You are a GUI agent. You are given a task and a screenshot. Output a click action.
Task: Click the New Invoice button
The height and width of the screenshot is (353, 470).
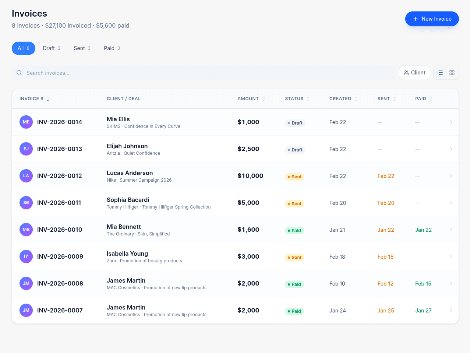tap(432, 19)
